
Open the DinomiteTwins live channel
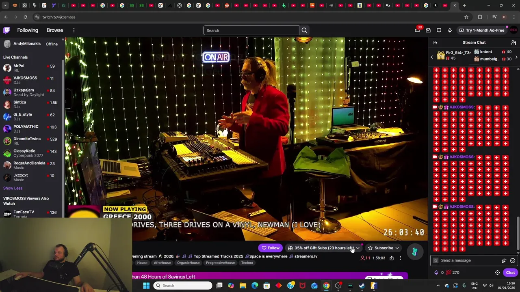[30, 141]
